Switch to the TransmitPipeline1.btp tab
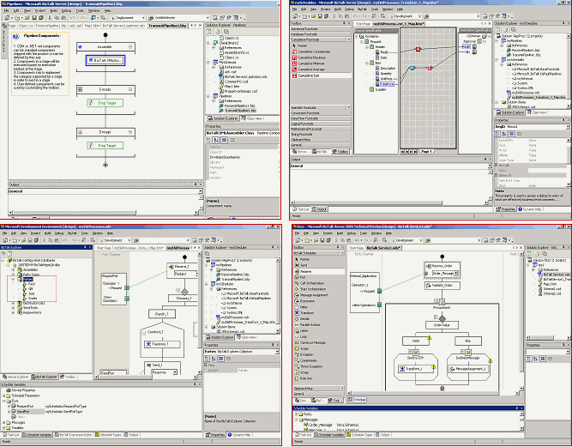 166,26
